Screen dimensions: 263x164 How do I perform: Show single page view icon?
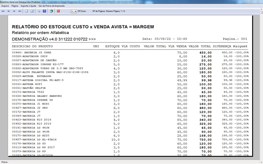point(27,11)
